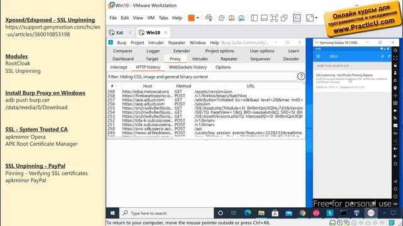The height and width of the screenshot is (226, 403).
Task: Click the Genymotion rotate device icon
Action: pyautogui.click(x=395, y=51)
